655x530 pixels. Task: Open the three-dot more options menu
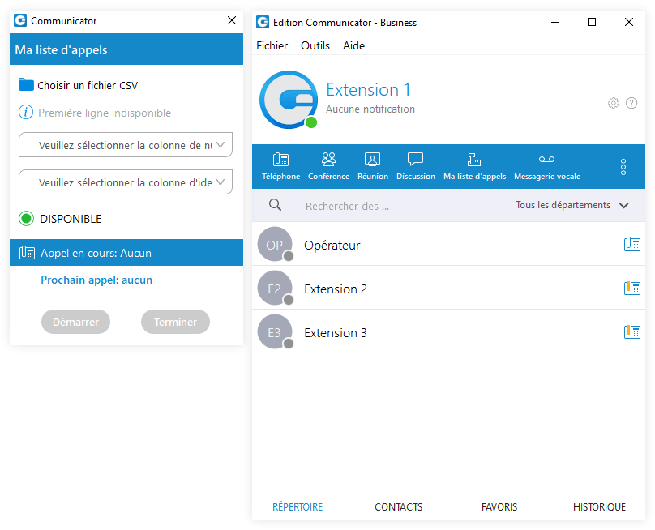click(623, 167)
